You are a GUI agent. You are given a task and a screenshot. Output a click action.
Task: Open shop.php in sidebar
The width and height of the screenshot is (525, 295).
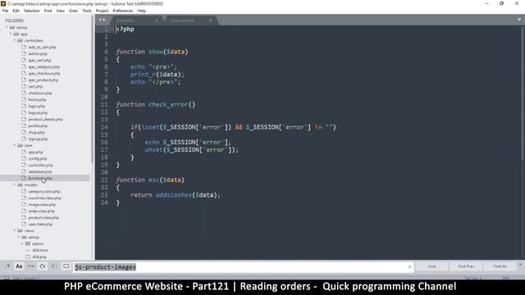point(36,133)
